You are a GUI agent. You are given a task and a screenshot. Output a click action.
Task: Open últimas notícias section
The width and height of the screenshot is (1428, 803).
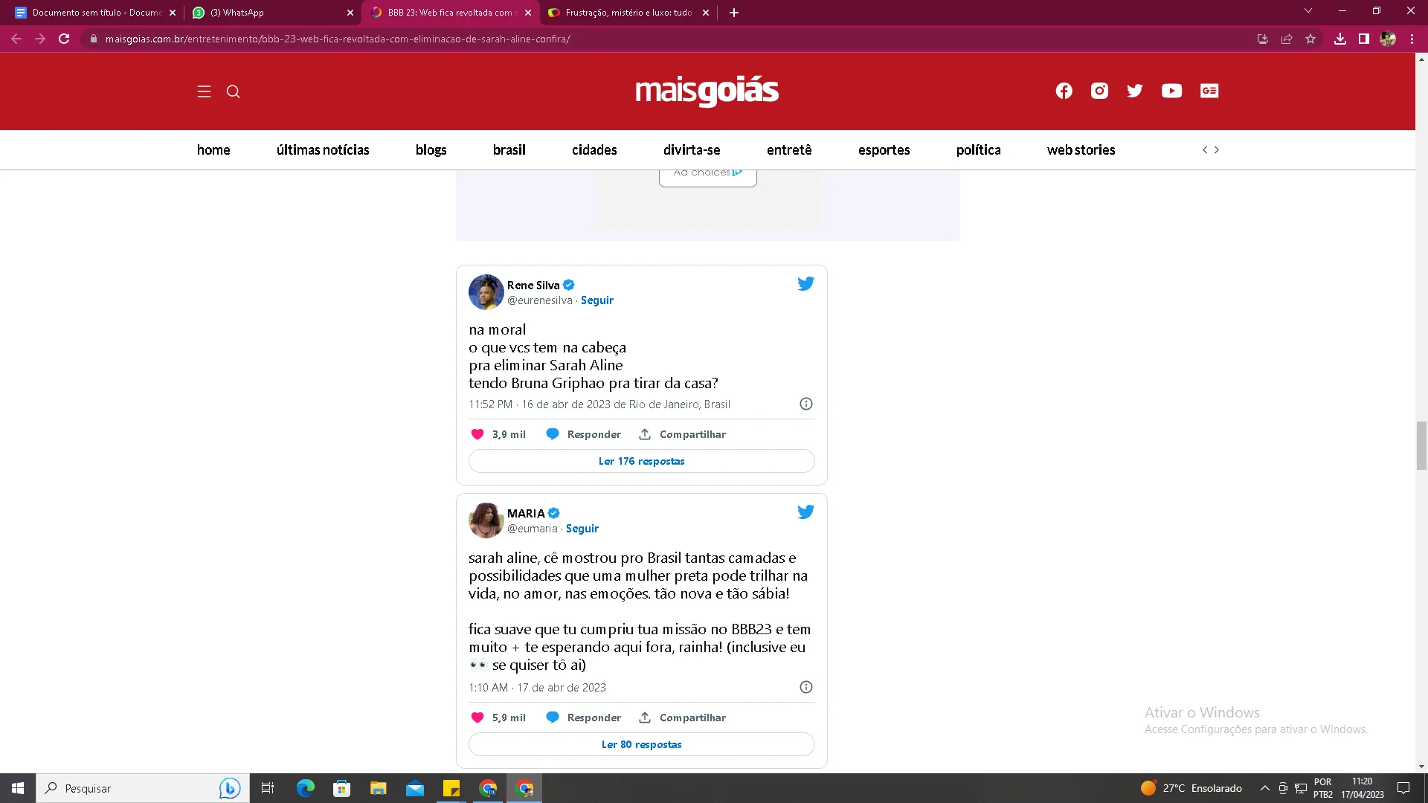click(x=323, y=150)
